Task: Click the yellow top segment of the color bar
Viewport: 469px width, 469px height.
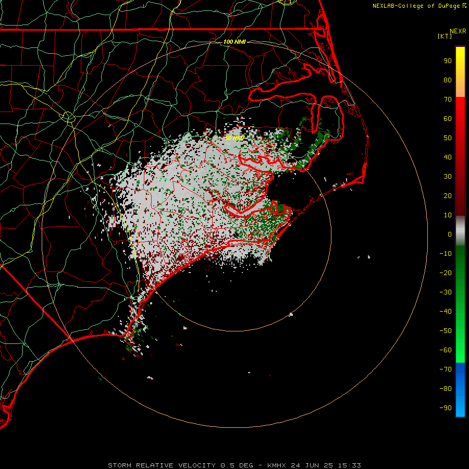Action: 460,72
